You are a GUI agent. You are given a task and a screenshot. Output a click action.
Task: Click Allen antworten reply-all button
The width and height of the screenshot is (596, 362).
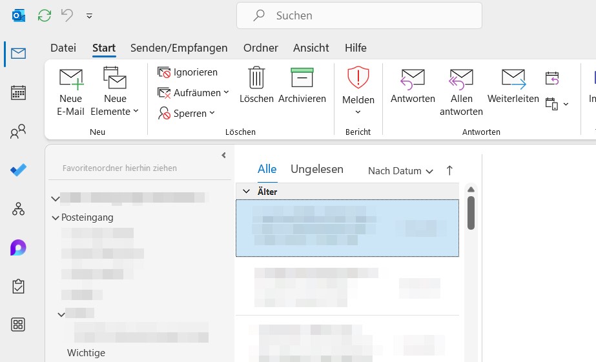coord(461,92)
